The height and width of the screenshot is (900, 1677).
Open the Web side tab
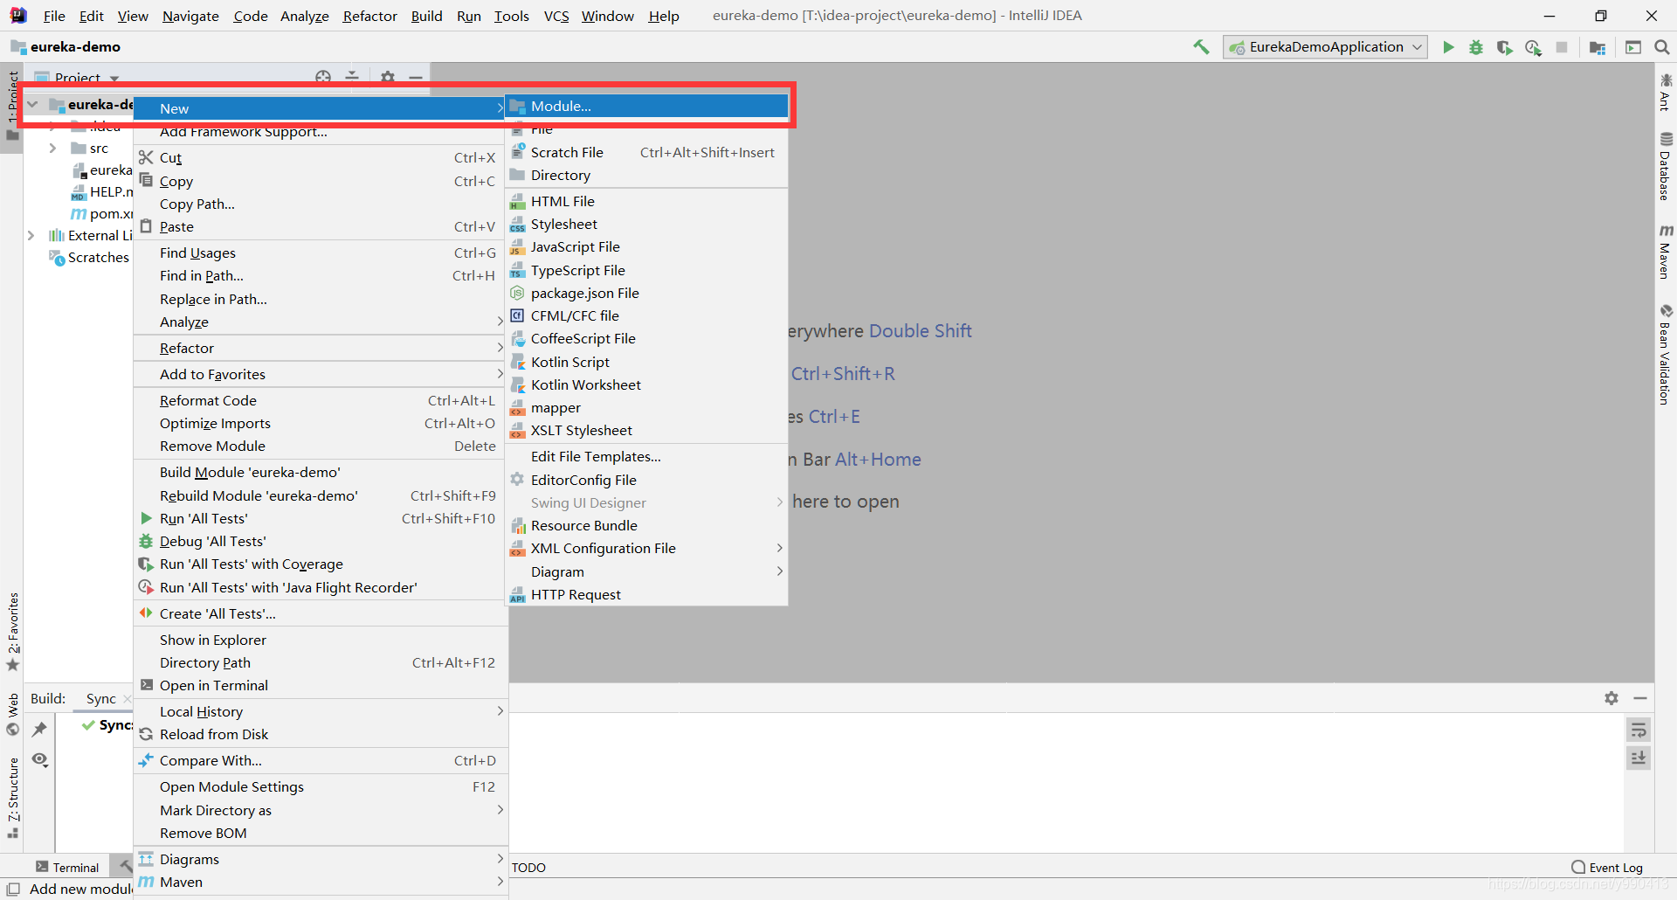pyautogui.click(x=12, y=714)
